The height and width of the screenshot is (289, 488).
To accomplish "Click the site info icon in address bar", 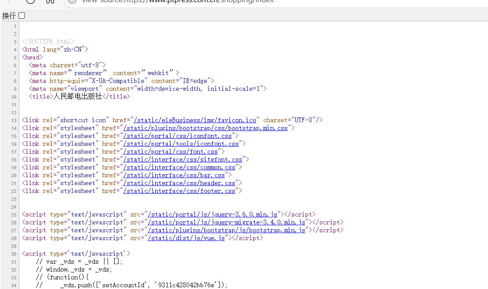I will point(72,1).
